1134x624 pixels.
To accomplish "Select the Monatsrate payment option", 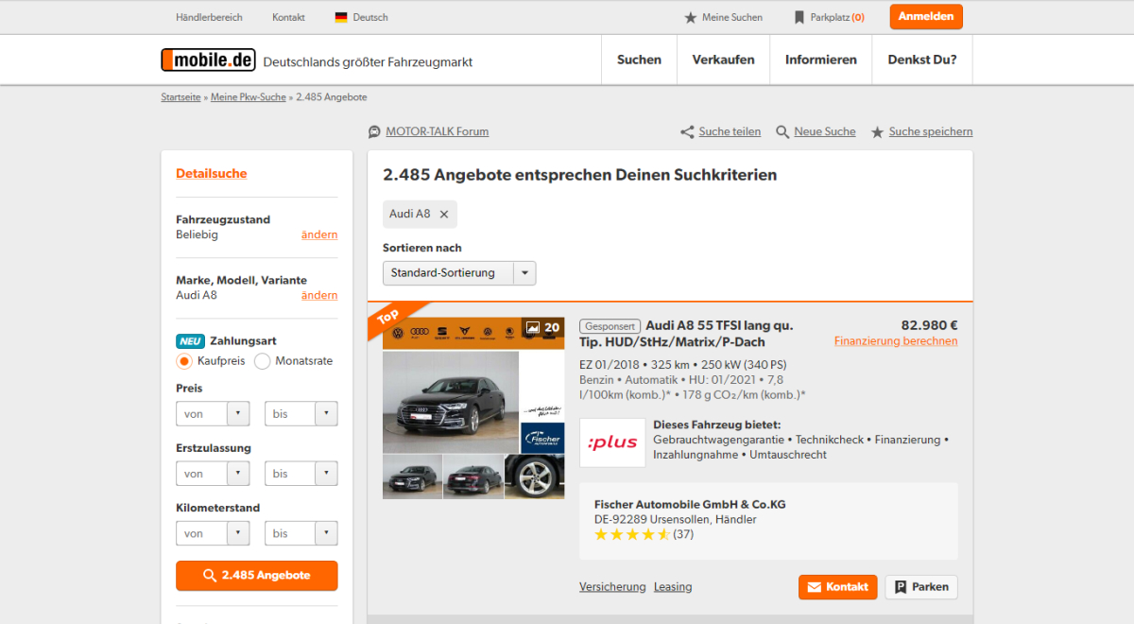I will coord(263,361).
